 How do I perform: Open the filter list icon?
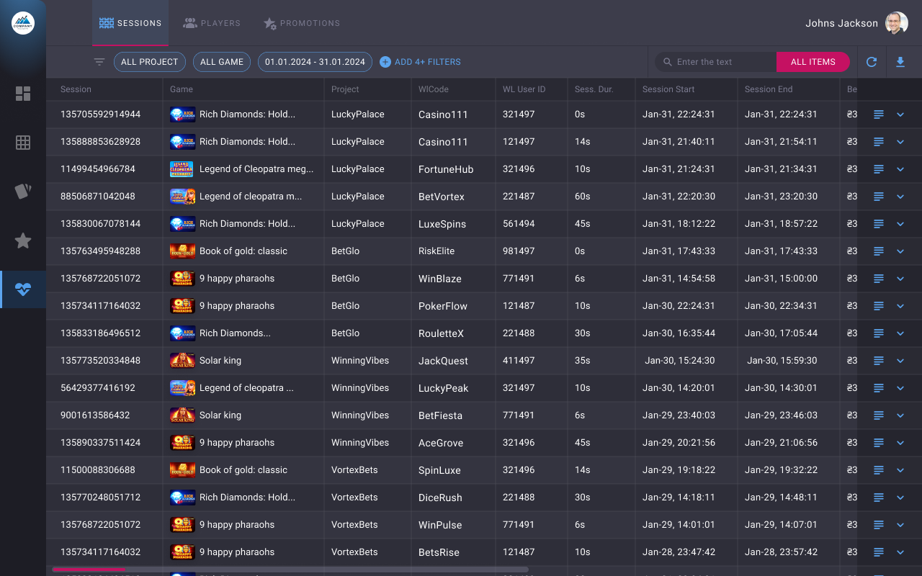coord(99,62)
